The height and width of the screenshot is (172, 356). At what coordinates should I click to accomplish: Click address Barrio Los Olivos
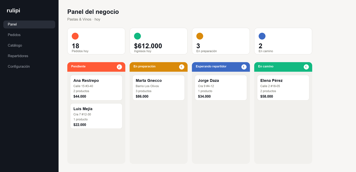(147, 86)
